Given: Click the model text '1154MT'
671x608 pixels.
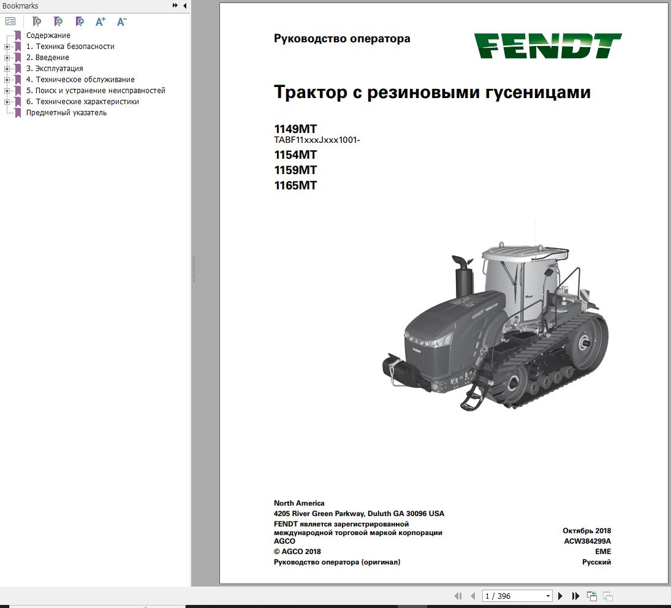Looking at the screenshot, I should (295, 154).
